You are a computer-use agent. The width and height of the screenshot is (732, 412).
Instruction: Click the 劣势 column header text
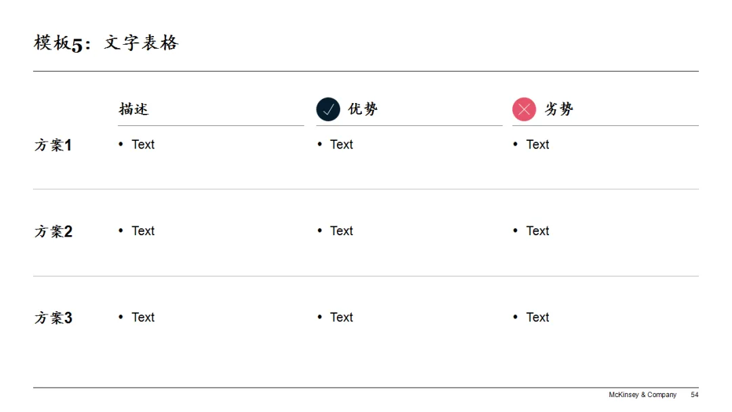pyautogui.click(x=559, y=109)
